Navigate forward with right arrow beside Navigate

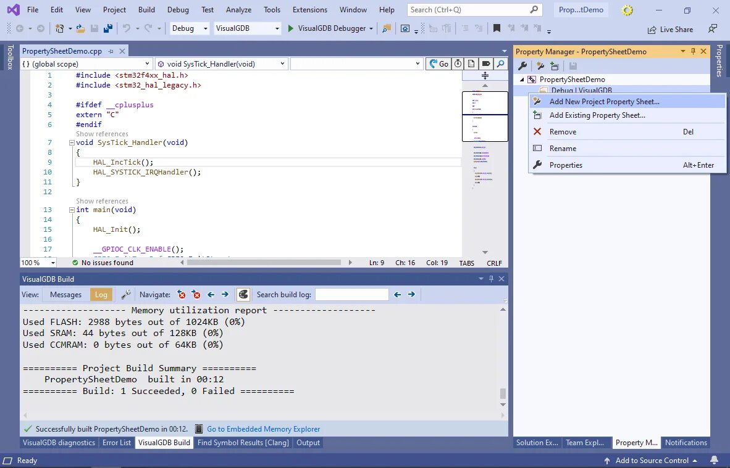[225, 294]
